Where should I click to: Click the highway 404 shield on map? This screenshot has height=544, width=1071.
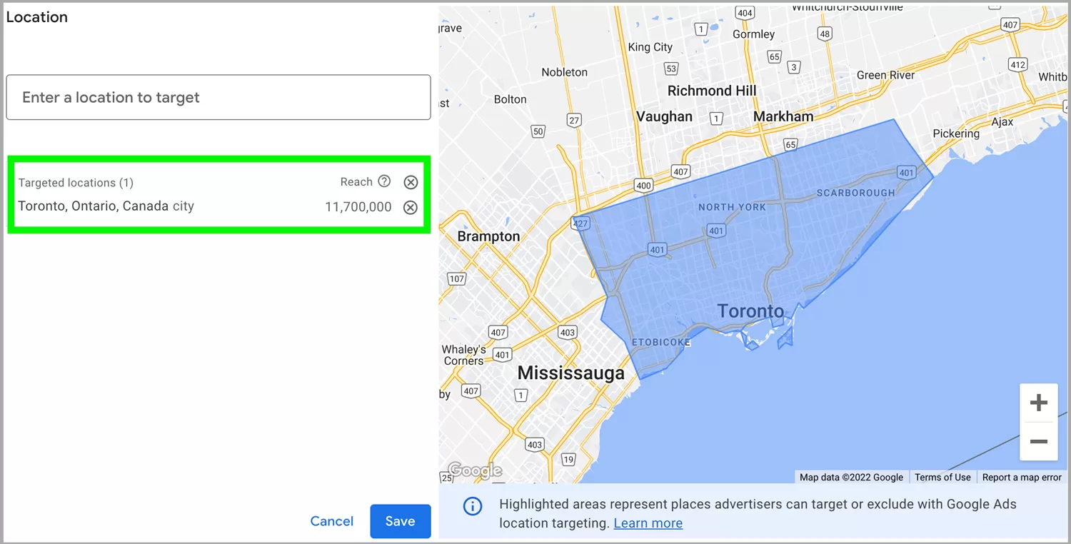745,13
